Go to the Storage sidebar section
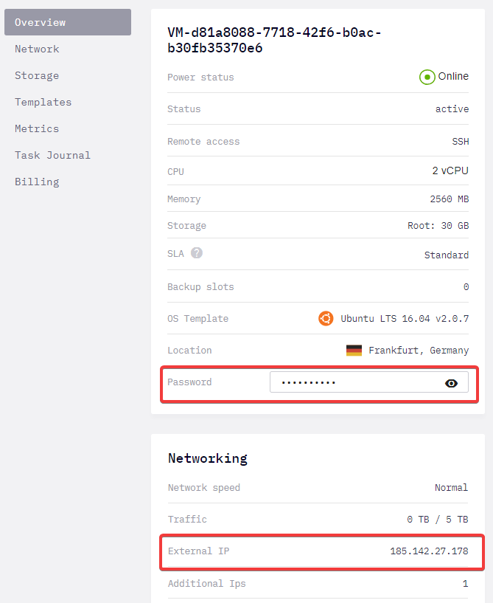The width and height of the screenshot is (493, 603). (x=37, y=75)
